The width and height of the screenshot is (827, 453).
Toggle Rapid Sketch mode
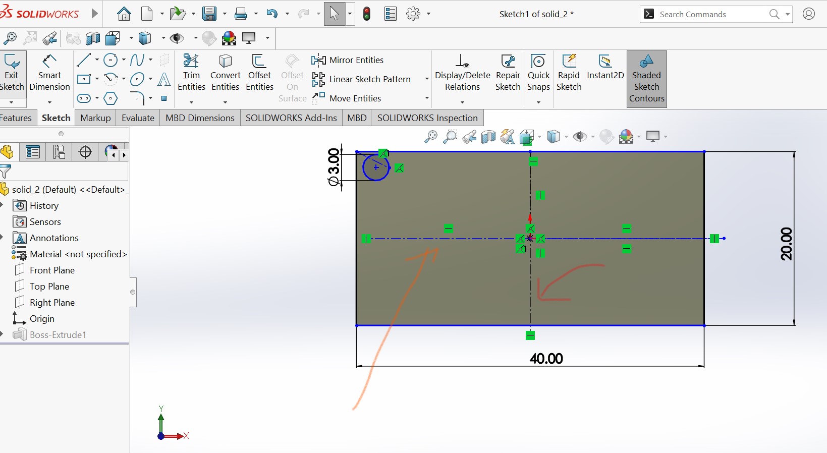coord(569,73)
